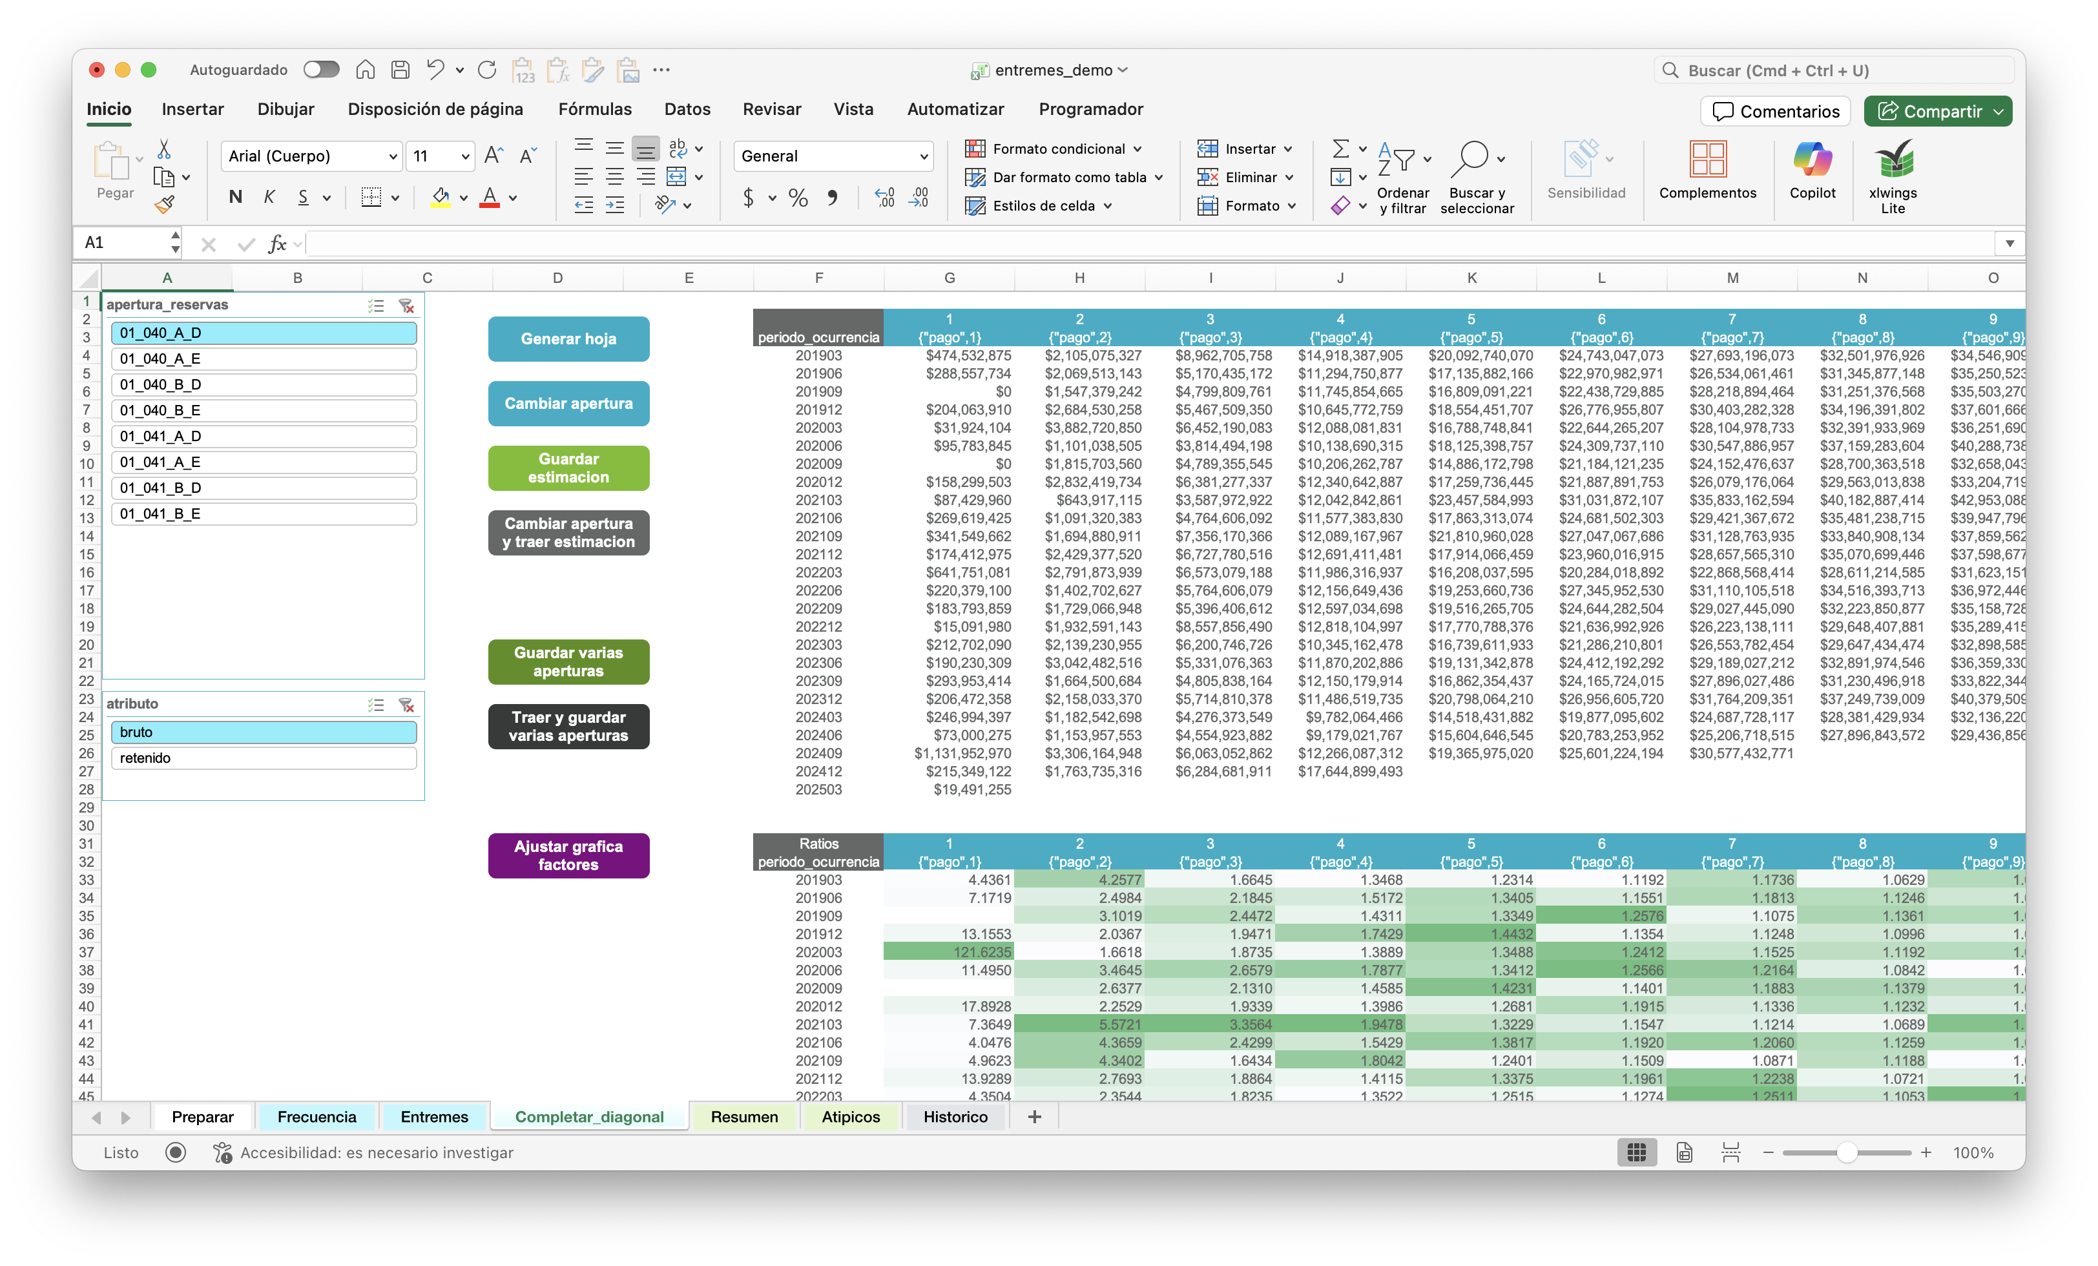
Task: Select slicer item 01_040_B_D
Action: [264, 385]
